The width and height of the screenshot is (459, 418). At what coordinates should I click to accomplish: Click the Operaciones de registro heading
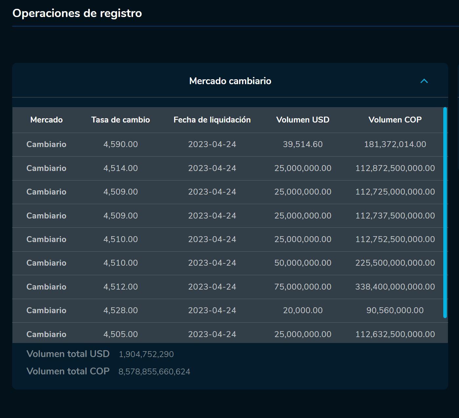77,13
